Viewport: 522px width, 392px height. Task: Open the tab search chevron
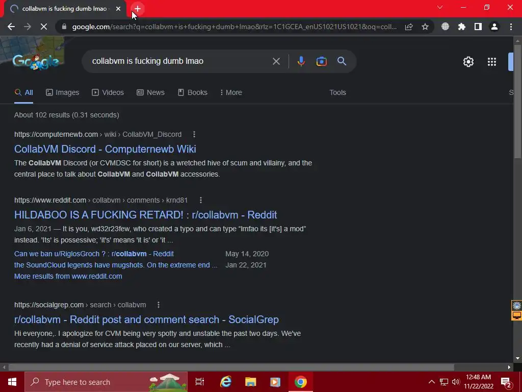pyautogui.click(x=440, y=7)
